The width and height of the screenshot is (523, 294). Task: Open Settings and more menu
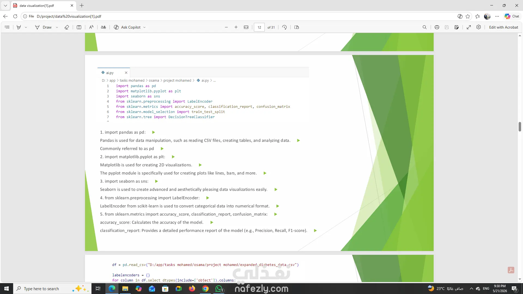497,16
